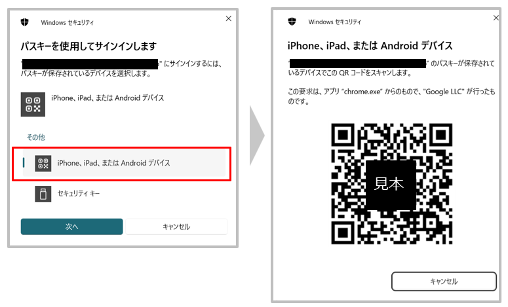Click the sample QR code image
This screenshot has width=508, height=307.
392,184
